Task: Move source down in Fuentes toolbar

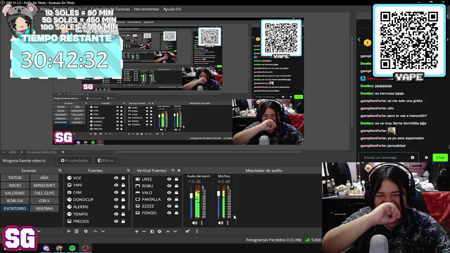Action: [x=103, y=231]
